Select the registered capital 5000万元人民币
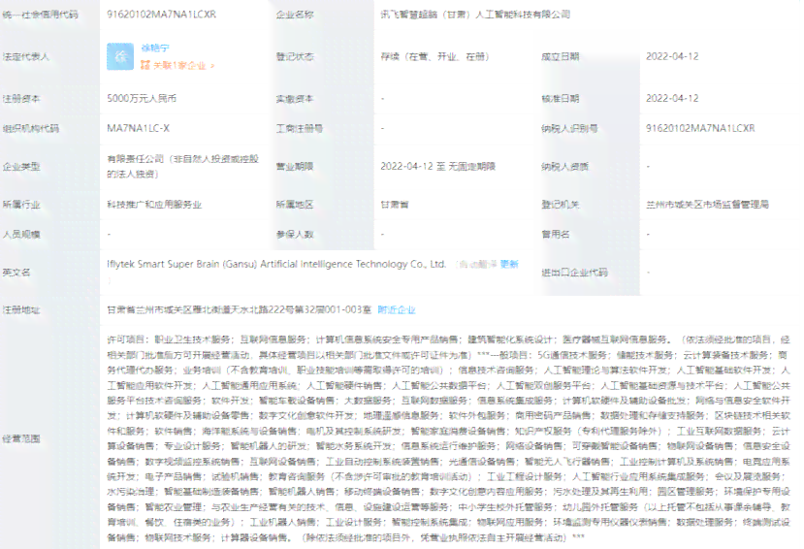The width and height of the screenshot is (804, 549). (x=142, y=98)
